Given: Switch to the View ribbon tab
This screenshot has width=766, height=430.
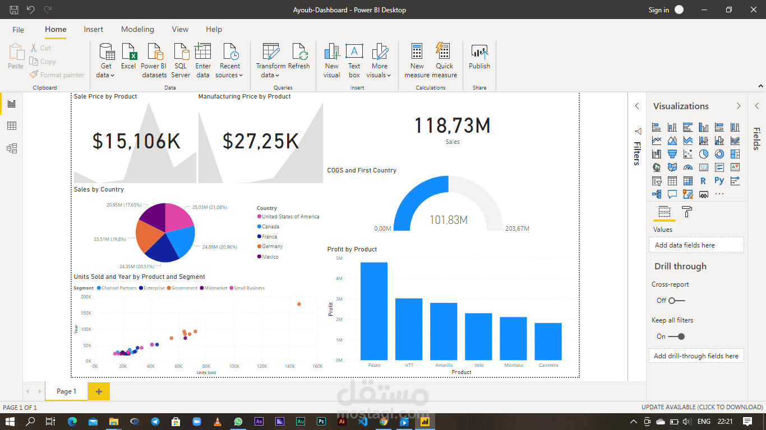Looking at the screenshot, I should 180,30.
